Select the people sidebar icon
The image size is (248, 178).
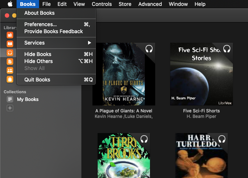pyautogui.click(x=10, y=70)
